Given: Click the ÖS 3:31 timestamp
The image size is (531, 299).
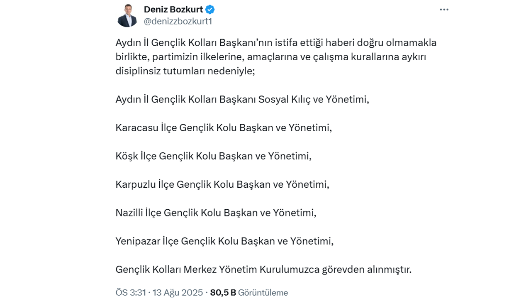Looking at the screenshot, I should (131, 292).
